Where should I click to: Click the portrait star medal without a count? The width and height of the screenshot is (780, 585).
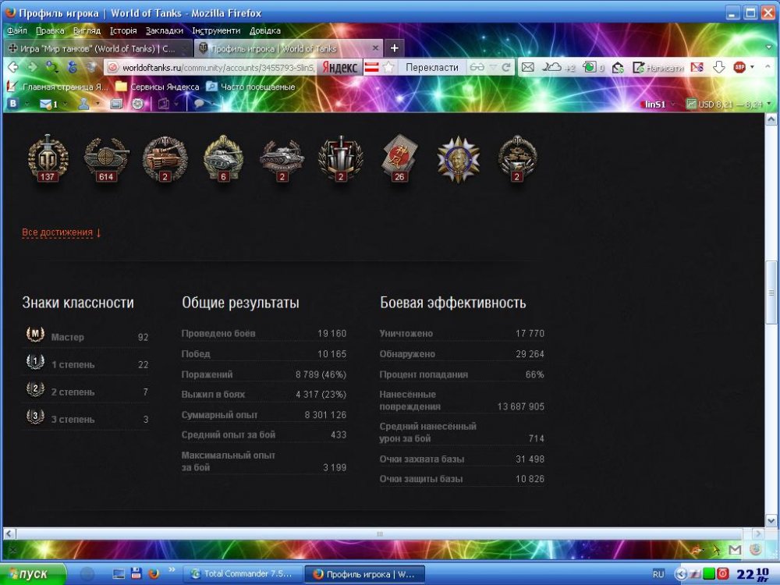point(458,159)
